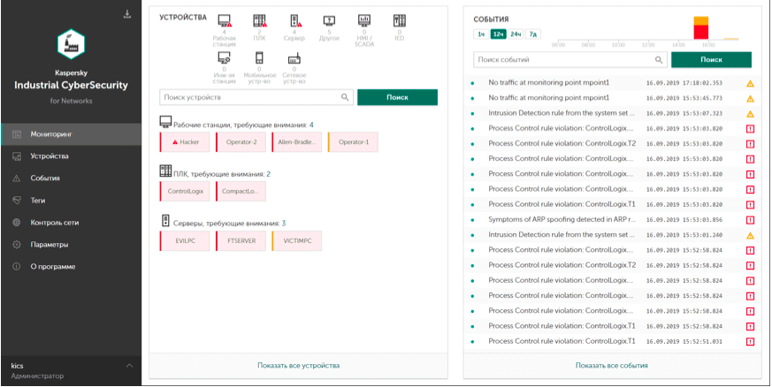Open Контроль сети section in sidebar
The image size is (772, 387).
pyautogui.click(x=71, y=223)
